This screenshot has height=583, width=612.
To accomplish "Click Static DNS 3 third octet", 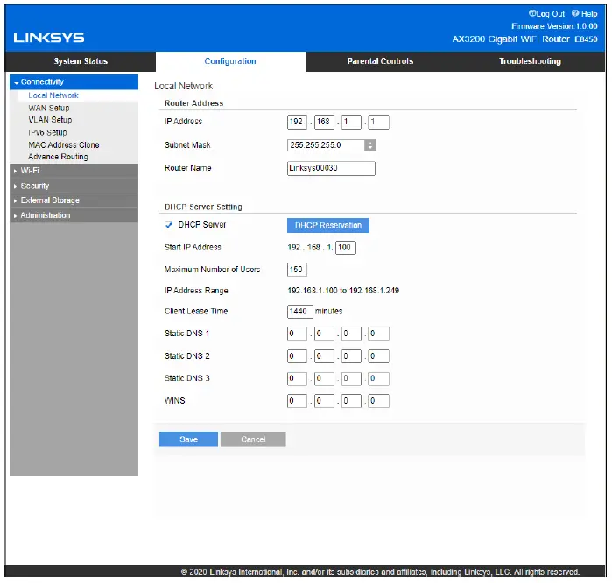I will pos(351,378).
